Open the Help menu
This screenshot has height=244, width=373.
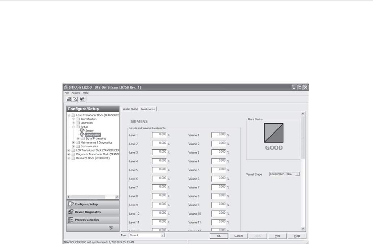point(86,93)
